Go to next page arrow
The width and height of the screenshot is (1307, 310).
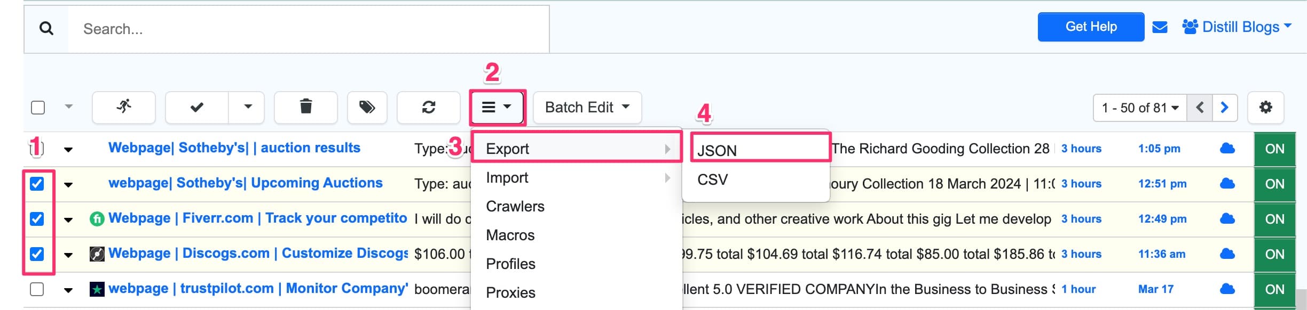tap(1225, 108)
